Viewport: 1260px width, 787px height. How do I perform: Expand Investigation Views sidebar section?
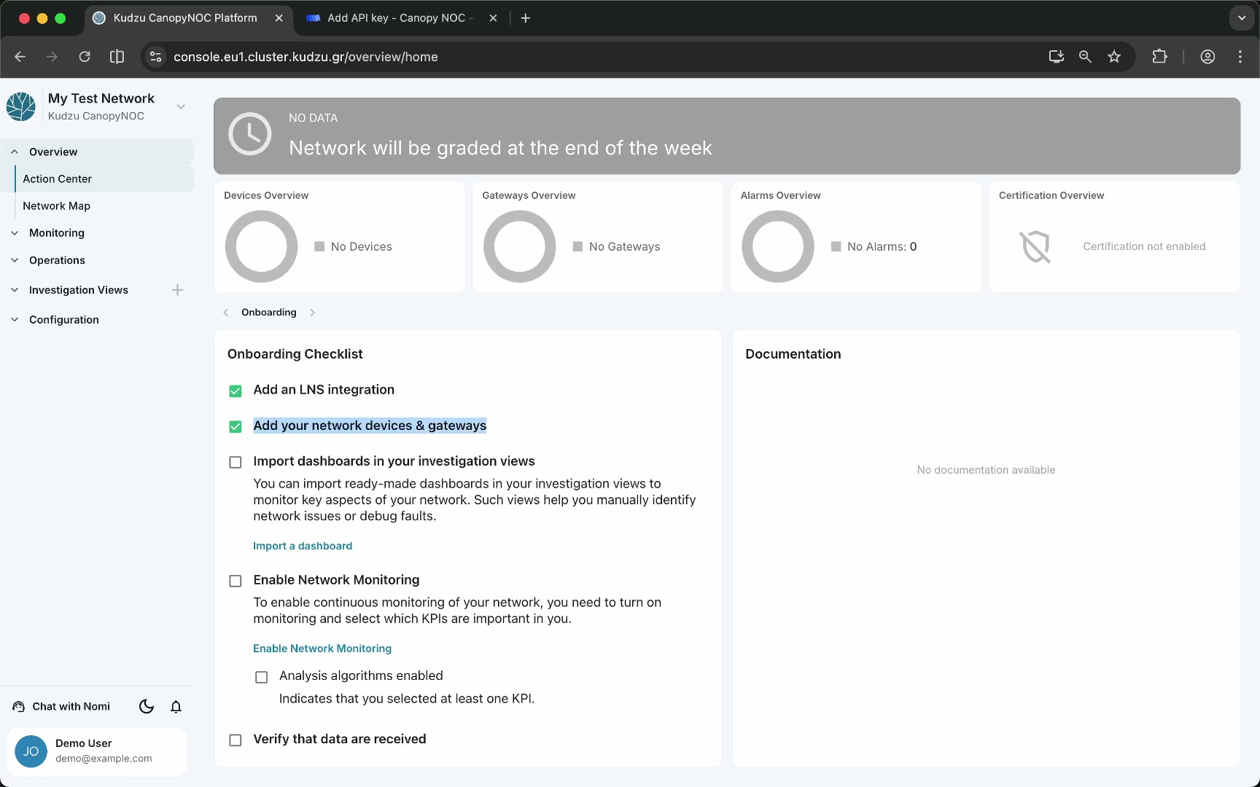[15, 290]
